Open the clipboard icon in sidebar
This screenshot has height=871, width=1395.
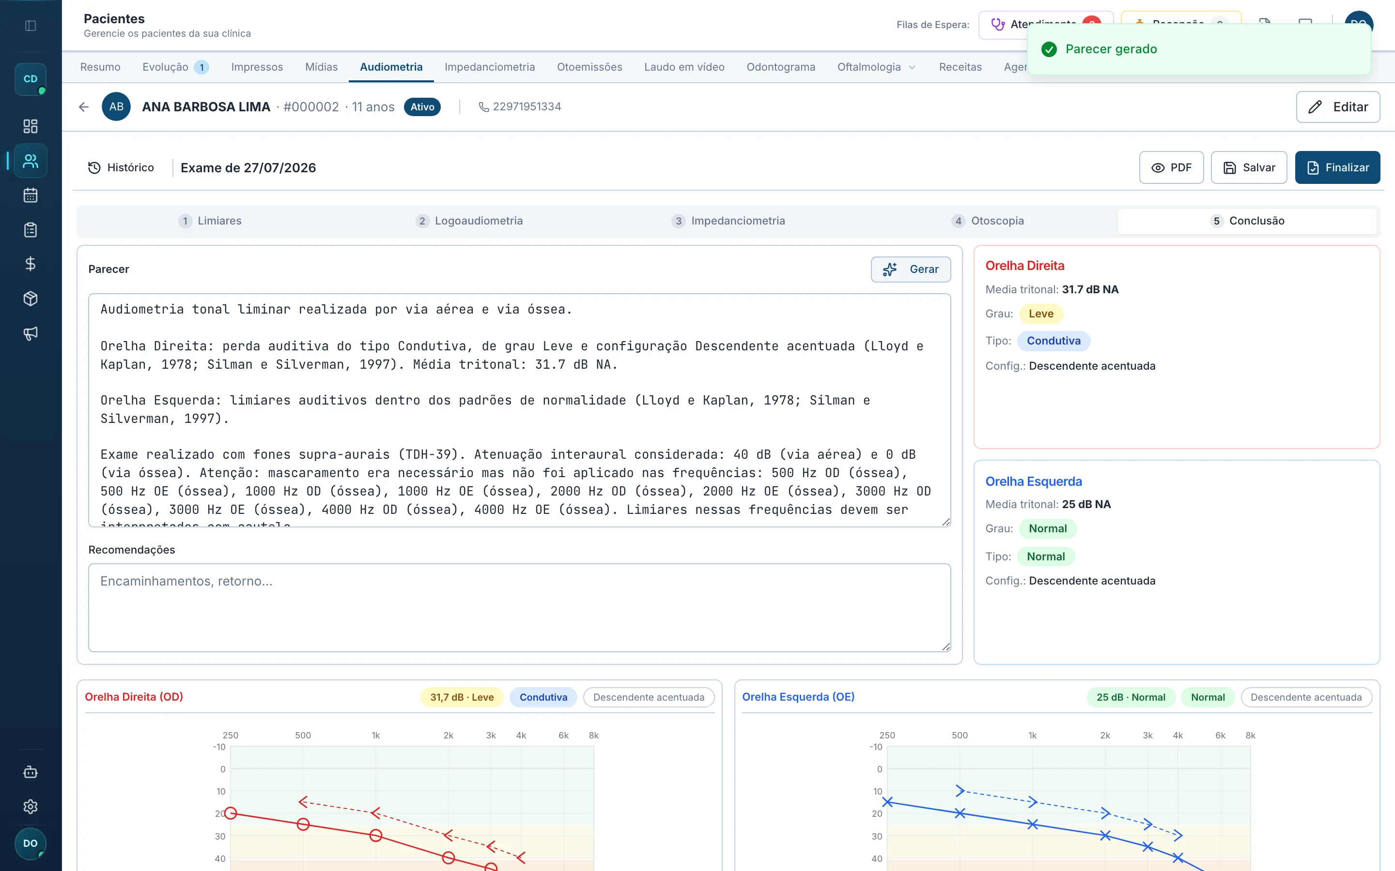[31, 230]
